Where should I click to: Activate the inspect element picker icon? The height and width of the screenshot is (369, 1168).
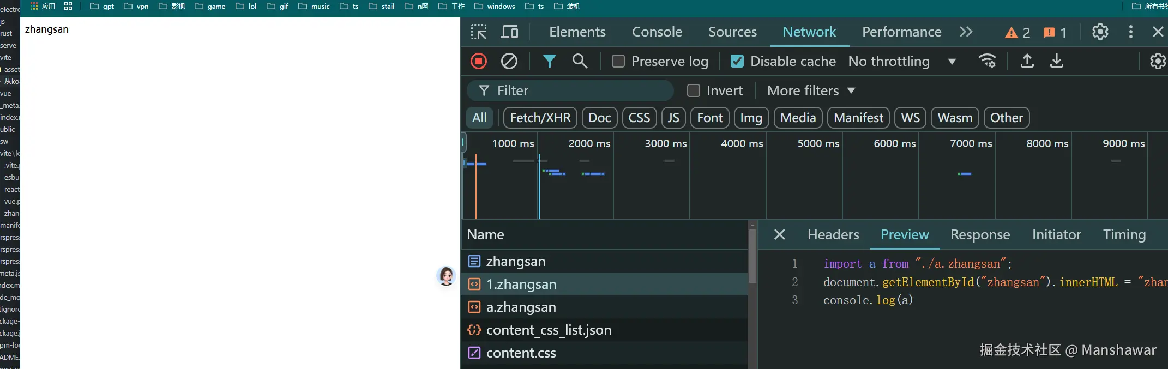click(479, 32)
